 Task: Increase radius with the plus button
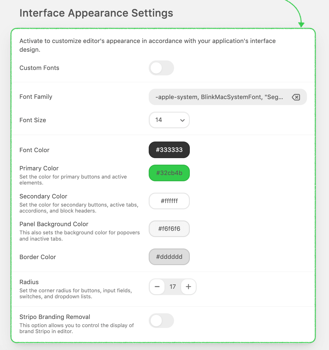pos(188,287)
